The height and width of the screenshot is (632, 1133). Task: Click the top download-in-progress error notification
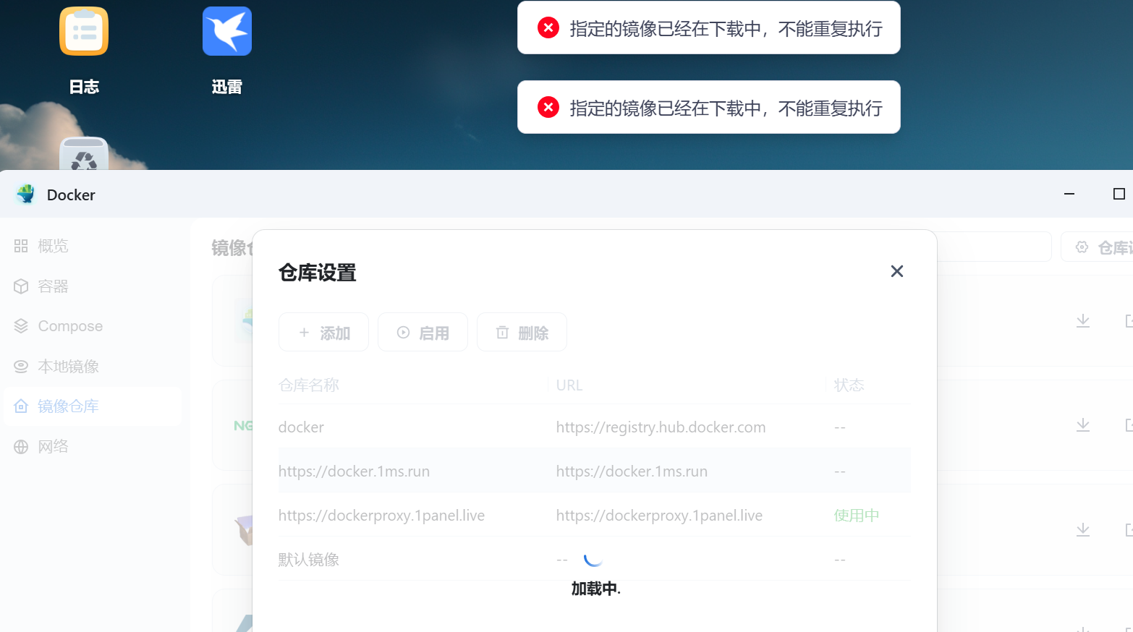pyautogui.click(x=709, y=27)
